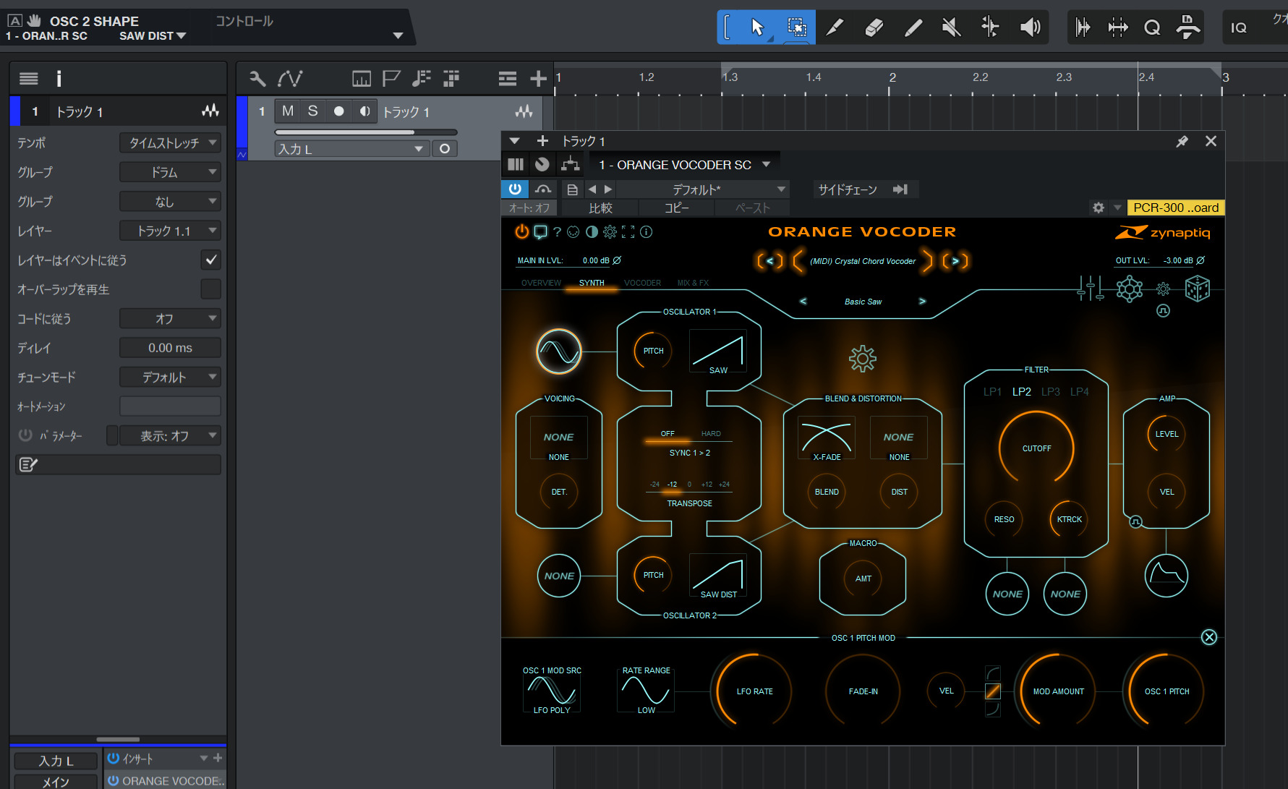Image resolution: width=1288 pixels, height=789 pixels.
Task: Show automation with the curve icon
Action: [291, 78]
